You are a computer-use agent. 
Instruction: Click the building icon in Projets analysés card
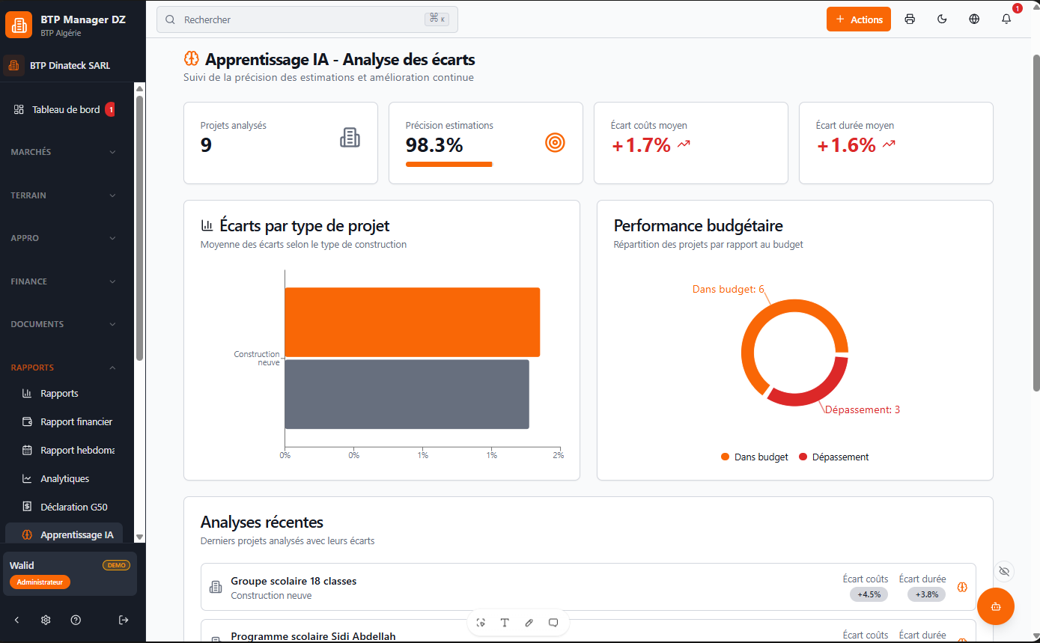point(350,138)
